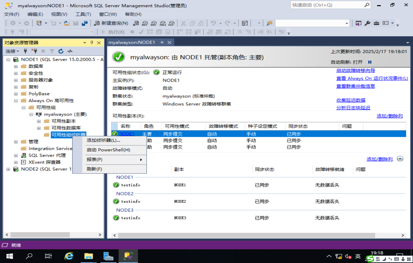This screenshot has height=263, width=413.
Task: Open the Windows Start menu
Action: pos(9,256)
